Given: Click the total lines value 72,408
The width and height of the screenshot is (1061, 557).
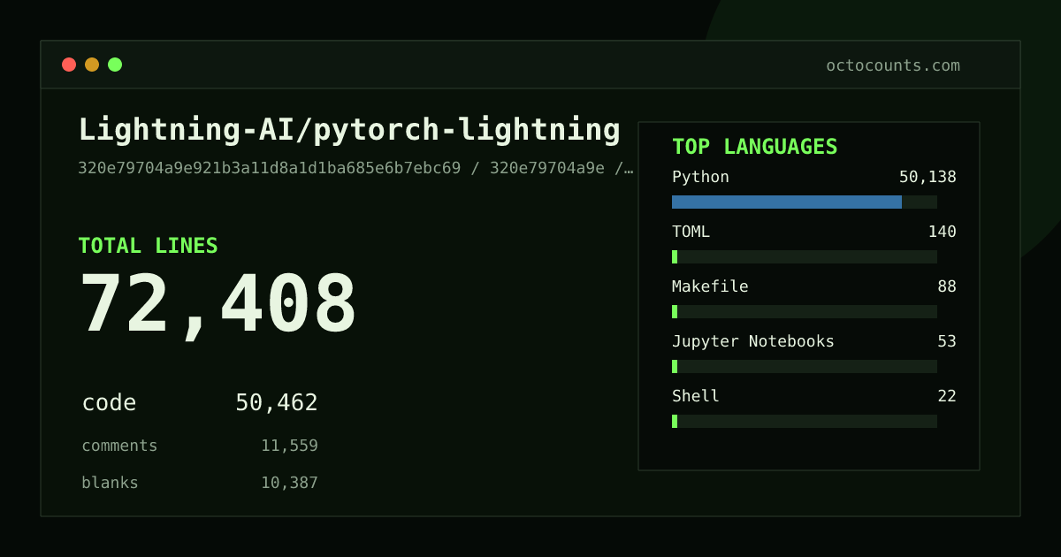Looking at the screenshot, I should [218, 305].
